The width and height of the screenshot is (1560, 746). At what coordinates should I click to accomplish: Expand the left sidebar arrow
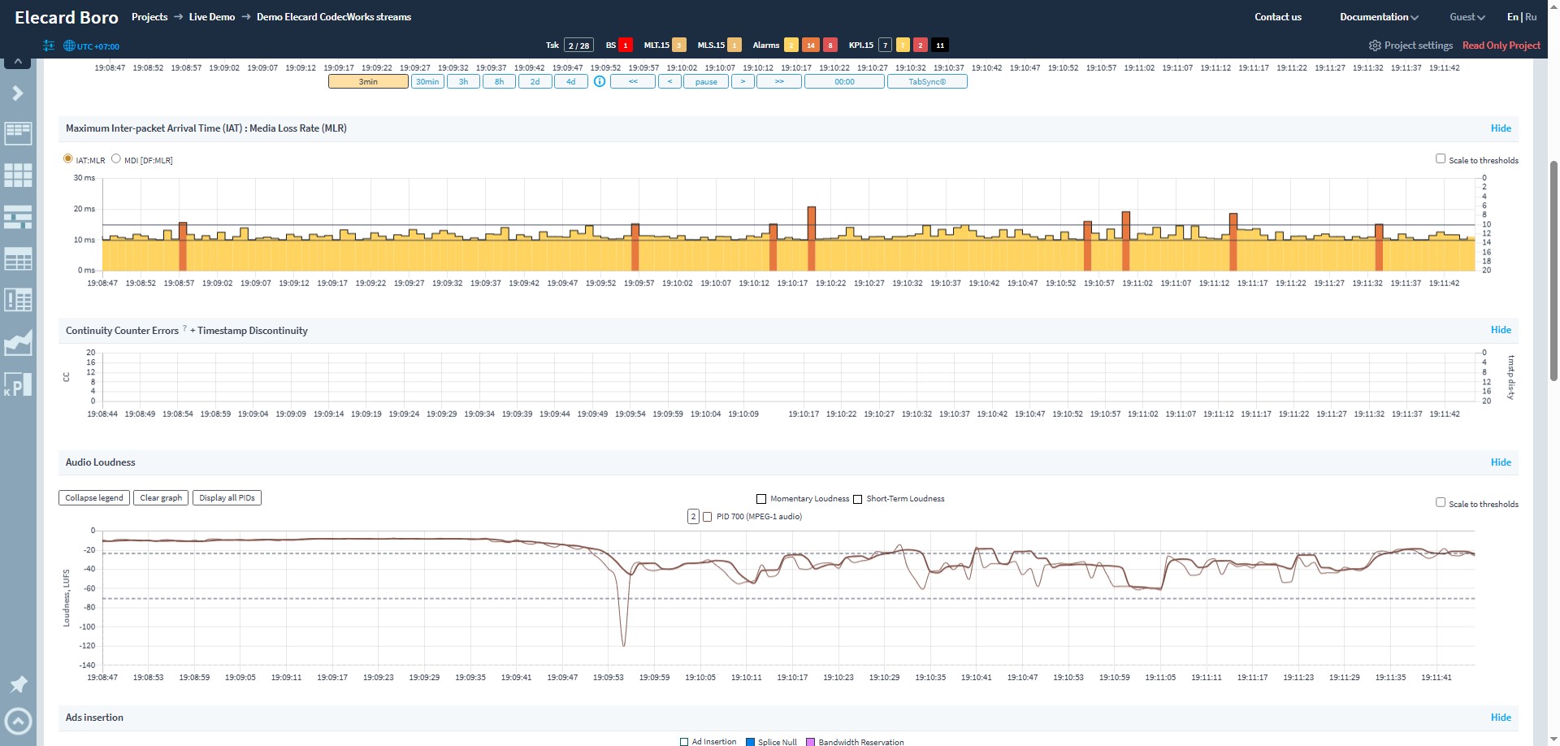click(x=17, y=93)
